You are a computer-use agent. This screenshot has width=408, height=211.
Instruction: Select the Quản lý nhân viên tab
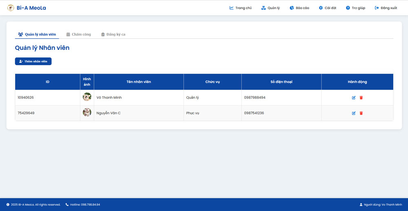(37, 34)
